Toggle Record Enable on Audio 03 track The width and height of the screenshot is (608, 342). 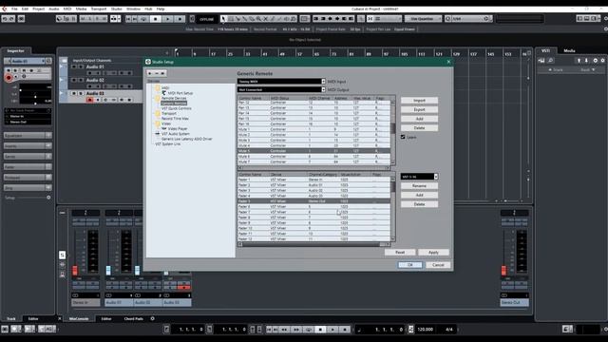(x=89, y=100)
